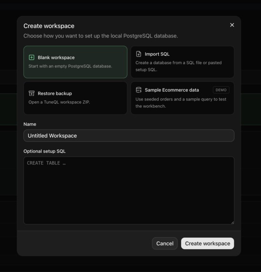The width and height of the screenshot is (261, 272).
Task: Click the 'Import SQL' card title
Action: (157, 54)
